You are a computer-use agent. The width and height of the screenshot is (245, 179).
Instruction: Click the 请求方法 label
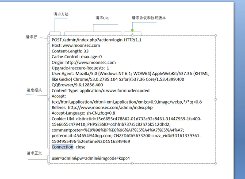(x=61, y=14)
